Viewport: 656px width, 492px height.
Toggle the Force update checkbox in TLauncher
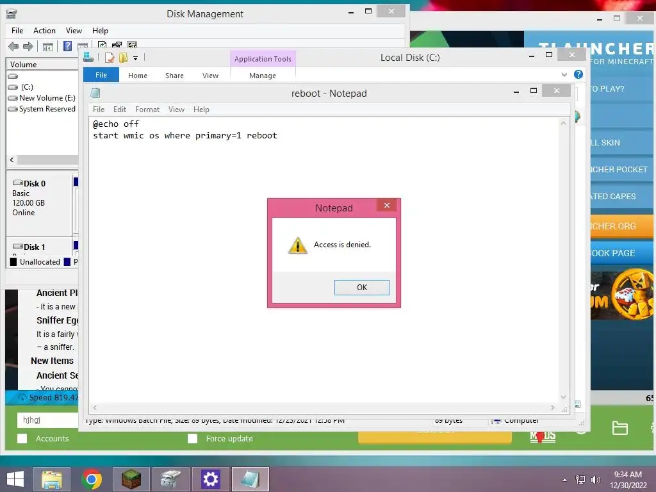(192, 438)
